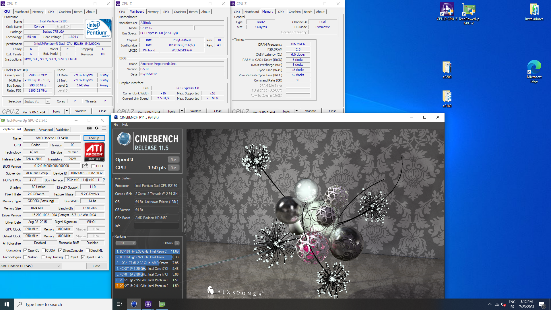Open the Validation tab in GPU-Z
This screenshot has width=551, height=310.
coord(63,130)
